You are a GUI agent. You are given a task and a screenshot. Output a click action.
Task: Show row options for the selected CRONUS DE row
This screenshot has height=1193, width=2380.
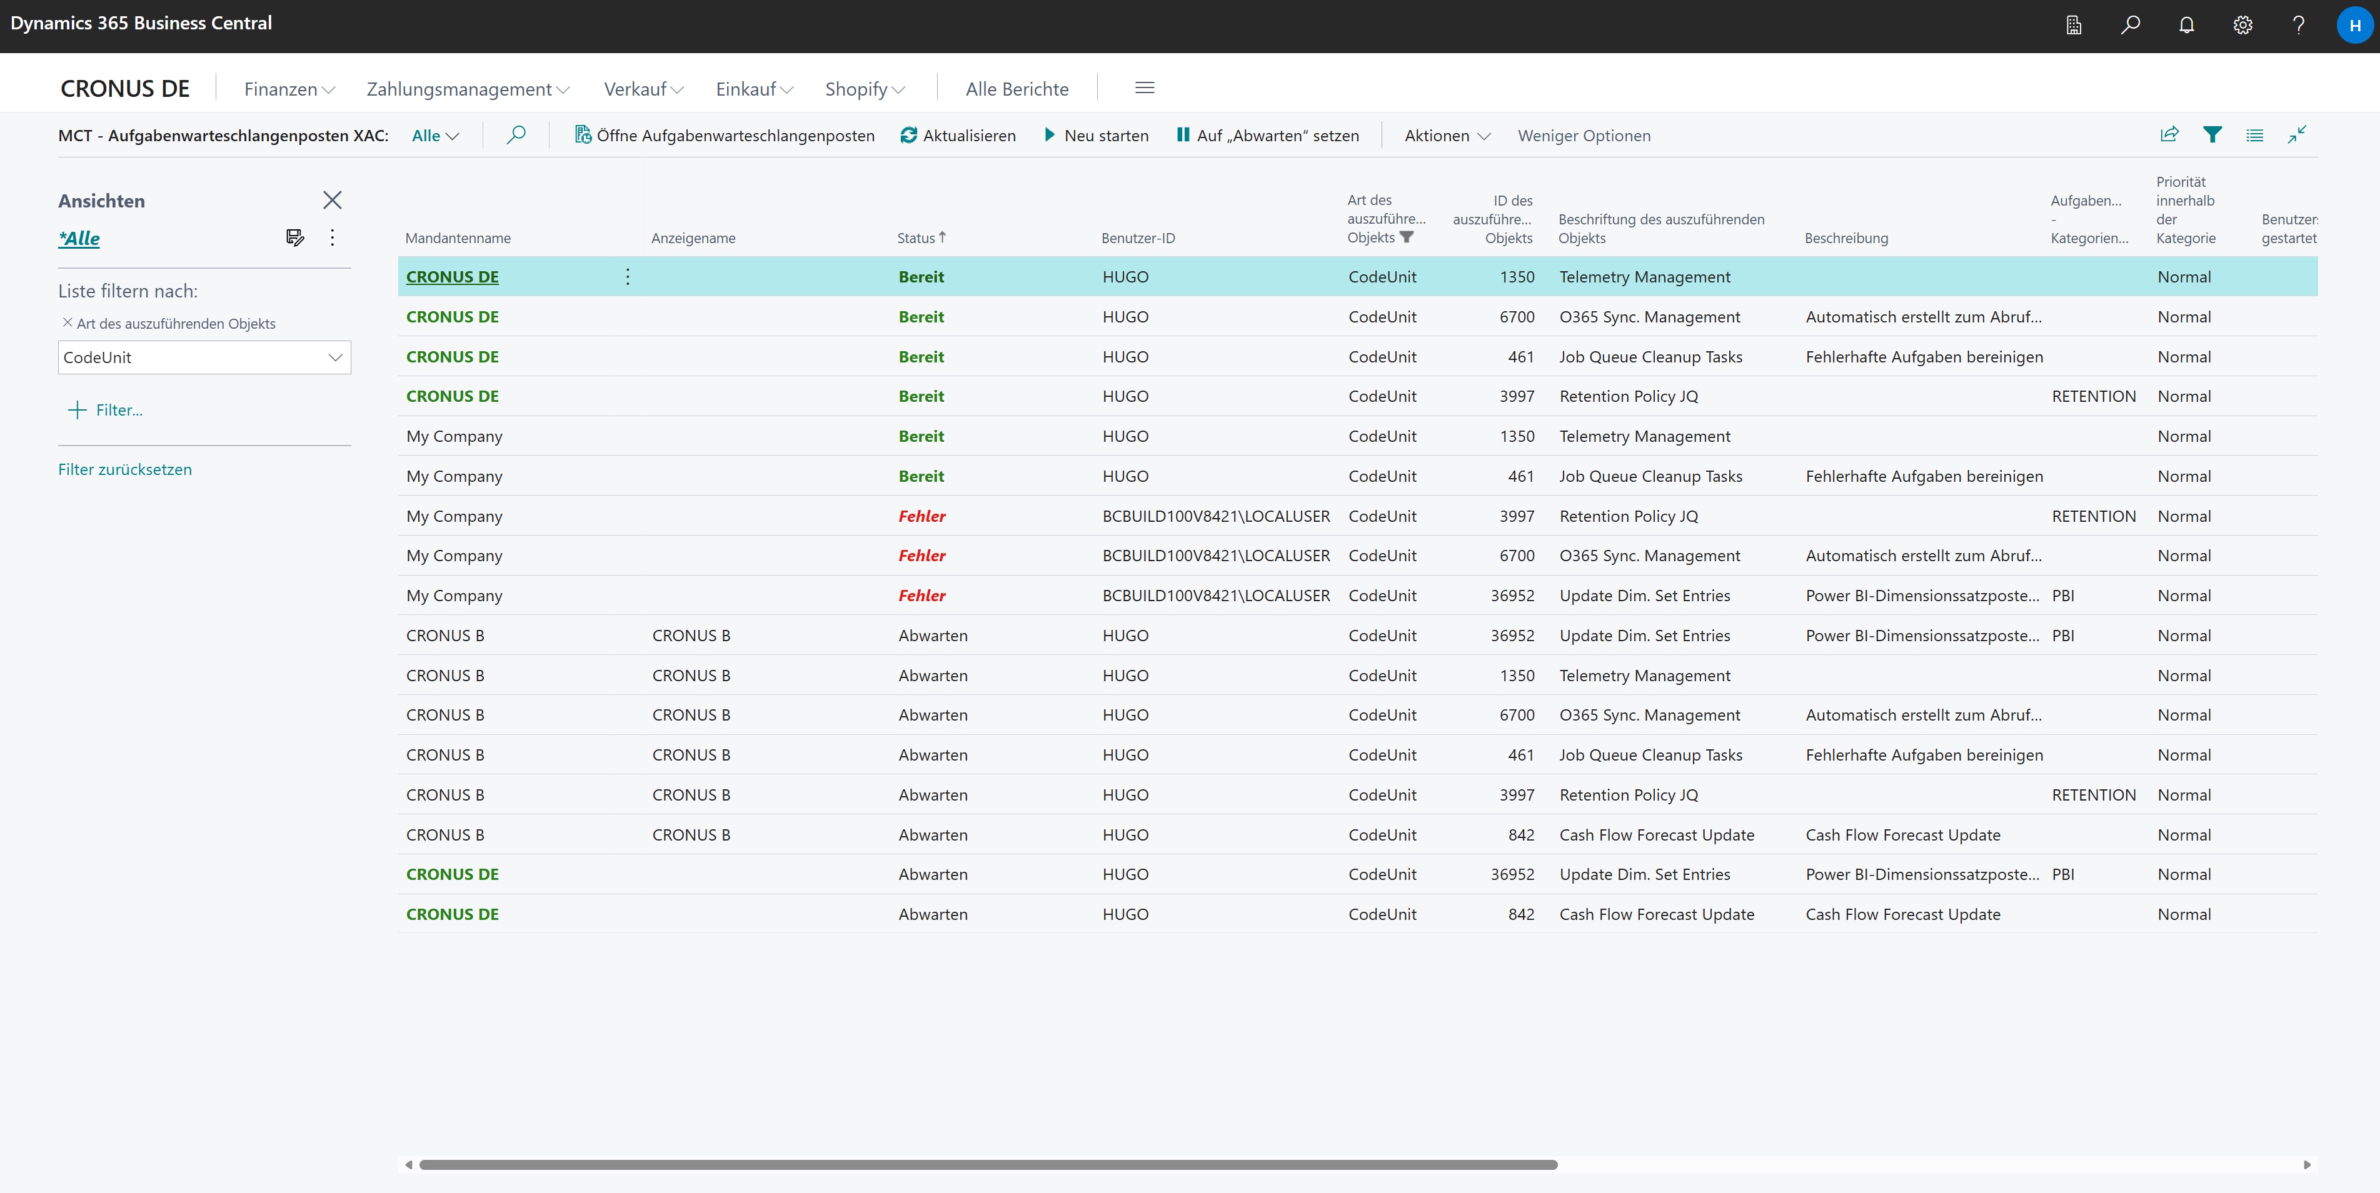coord(628,277)
